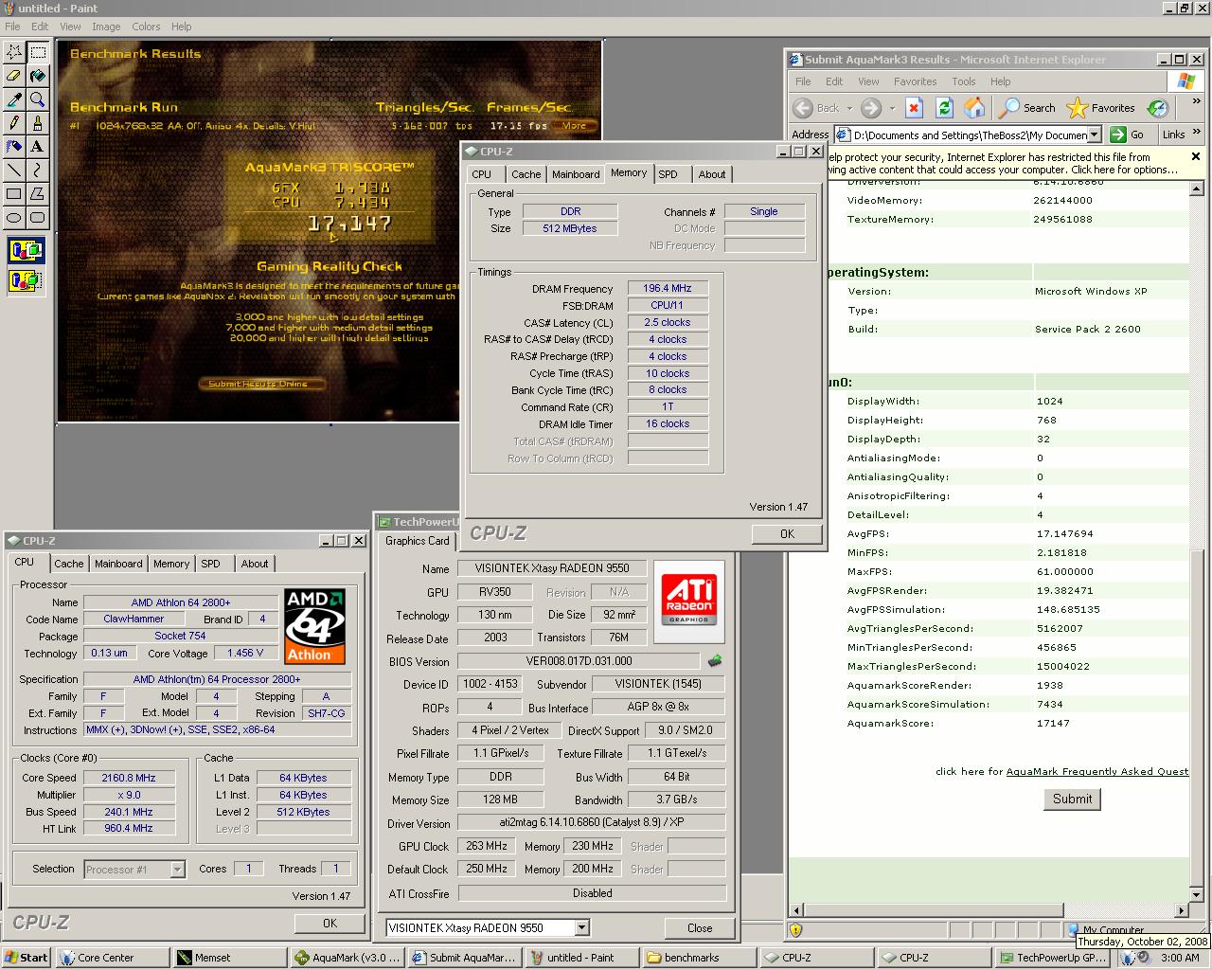Select the Rectangle shape tool
The image size is (1212, 970).
[x=14, y=194]
